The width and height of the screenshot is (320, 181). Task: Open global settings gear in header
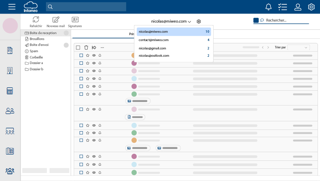(311, 7)
